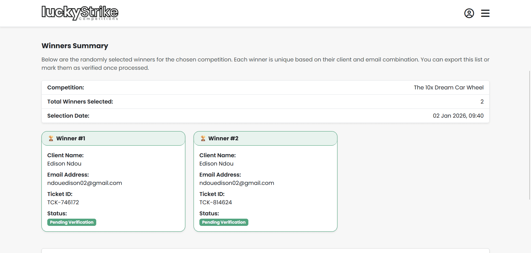Image resolution: width=531 pixels, height=253 pixels.
Task: Click the trophy icon beside Winner #1
Action: pyautogui.click(x=51, y=138)
